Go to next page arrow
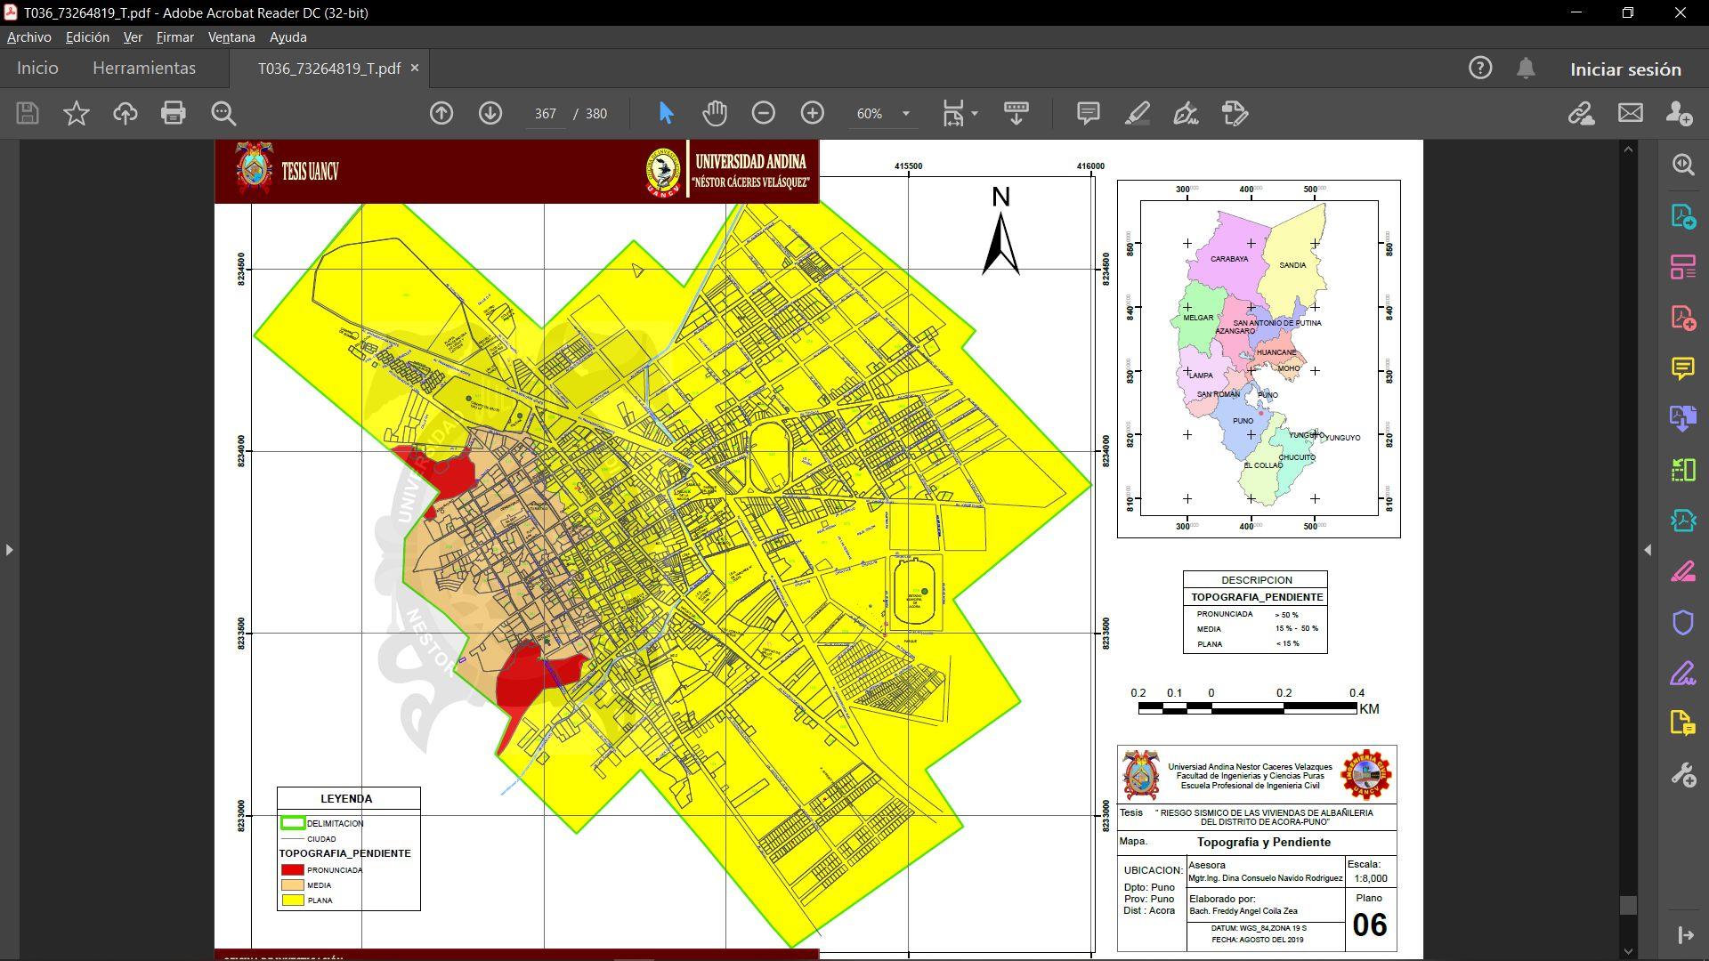 490,113
